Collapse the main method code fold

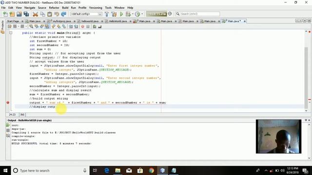[11, 33]
